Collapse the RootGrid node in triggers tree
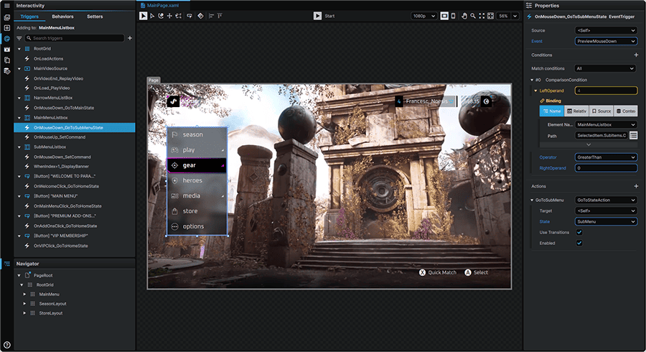 pos(19,49)
